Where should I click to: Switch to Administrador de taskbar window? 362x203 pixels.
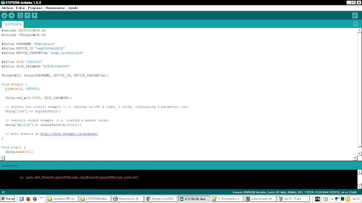click(x=260, y=199)
